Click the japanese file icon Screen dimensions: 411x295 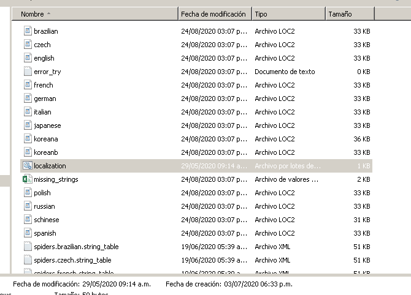28,125
